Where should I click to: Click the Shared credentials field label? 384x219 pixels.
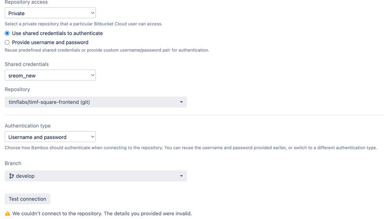click(27, 64)
